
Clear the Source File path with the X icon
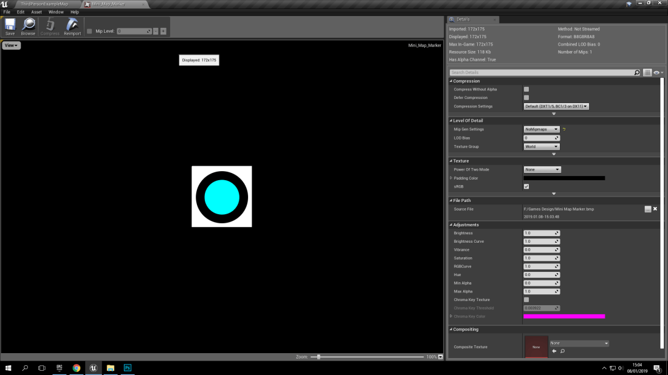tap(655, 209)
